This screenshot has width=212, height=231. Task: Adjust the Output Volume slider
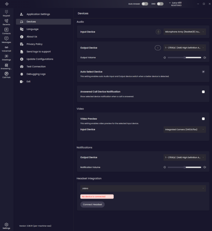click(185, 57)
